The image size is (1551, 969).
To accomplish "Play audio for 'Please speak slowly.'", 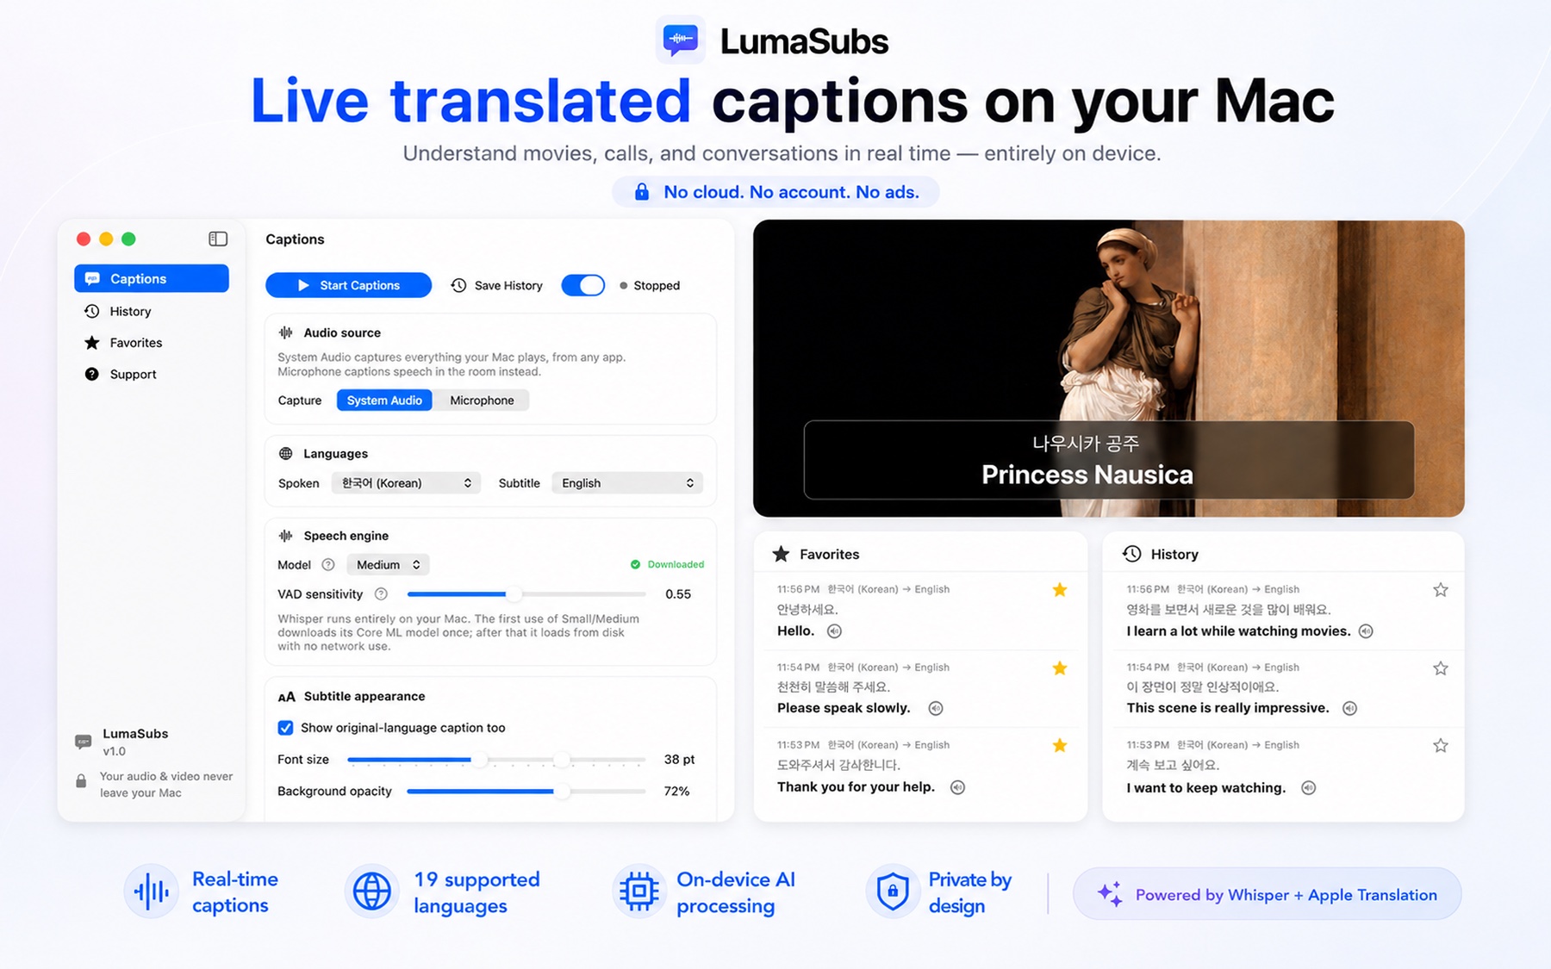I will [936, 708].
